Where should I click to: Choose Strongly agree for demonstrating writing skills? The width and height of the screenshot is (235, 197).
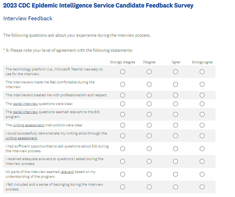pos(202,136)
